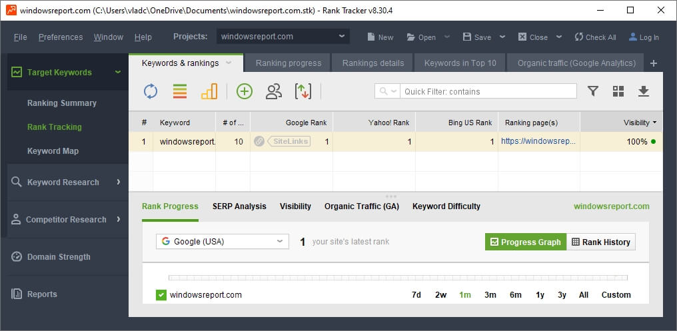Open the Help menu
The image size is (677, 331).
143,37
